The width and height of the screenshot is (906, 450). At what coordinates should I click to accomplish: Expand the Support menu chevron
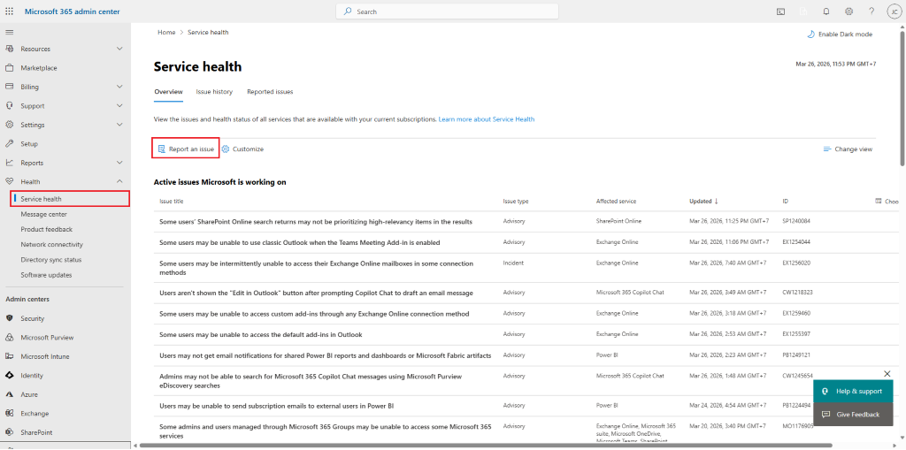coord(119,106)
